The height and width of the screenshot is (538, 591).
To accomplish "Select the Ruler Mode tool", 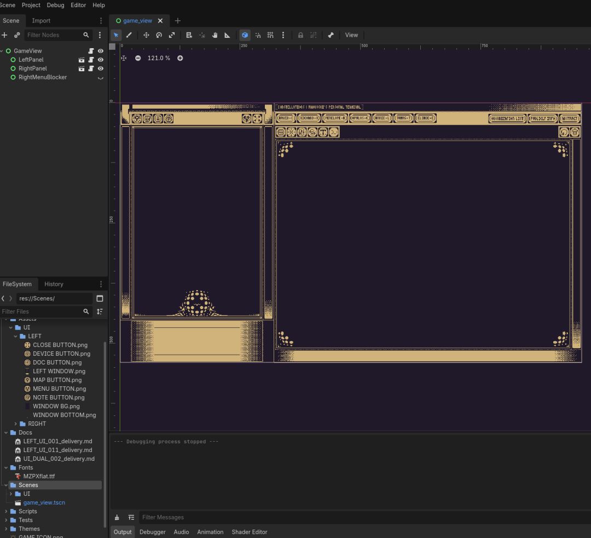I will pyautogui.click(x=227, y=35).
